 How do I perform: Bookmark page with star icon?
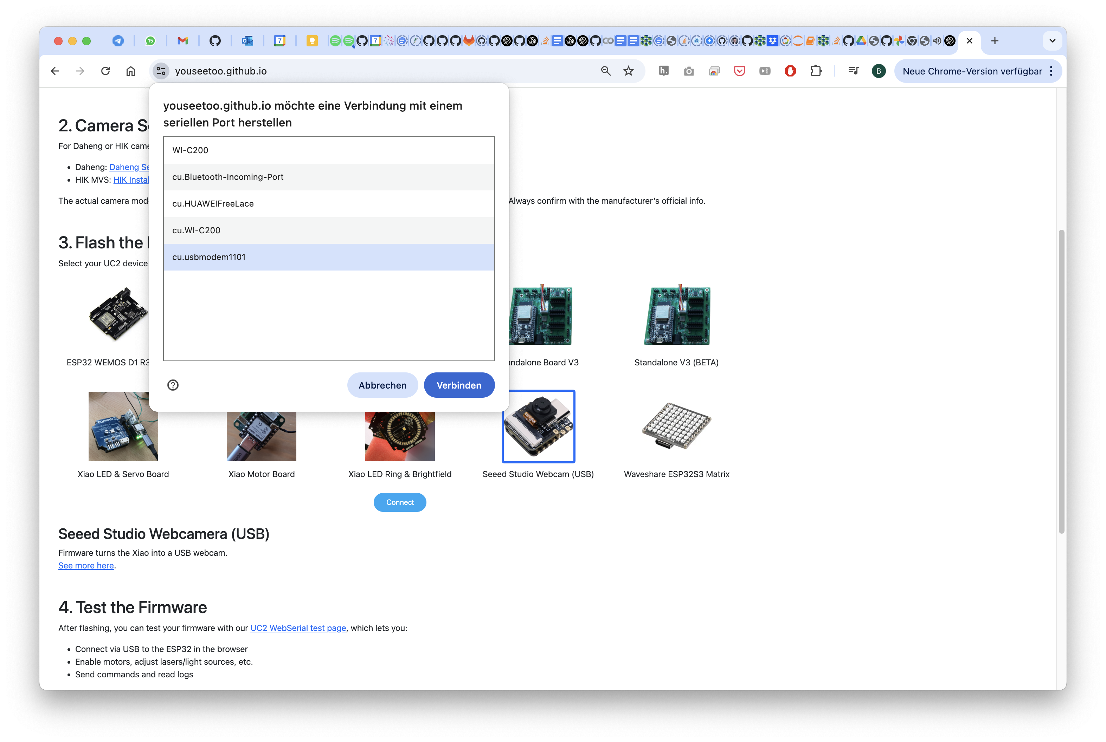[628, 71]
